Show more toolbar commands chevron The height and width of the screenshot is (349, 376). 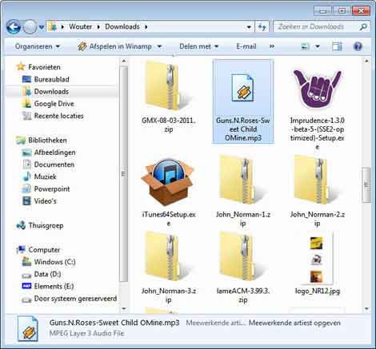[x=271, y=46]
